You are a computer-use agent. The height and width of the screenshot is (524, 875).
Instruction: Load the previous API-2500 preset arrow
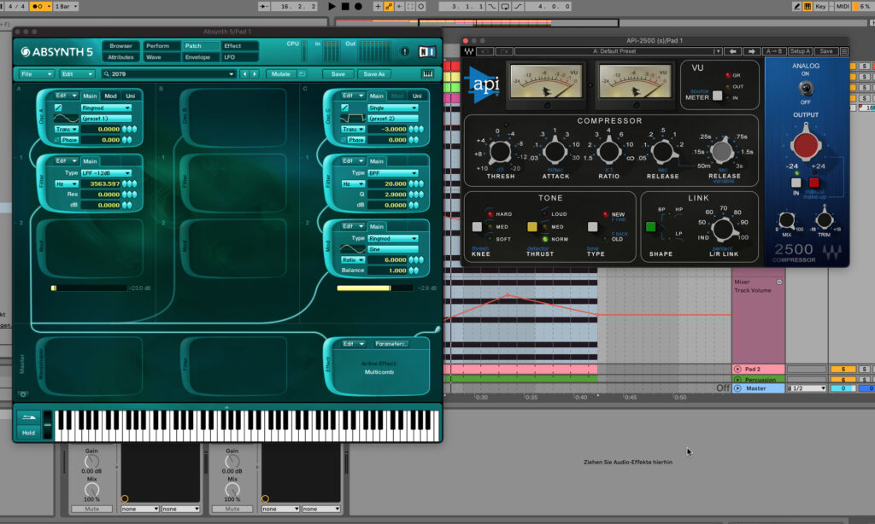point(732,51)
